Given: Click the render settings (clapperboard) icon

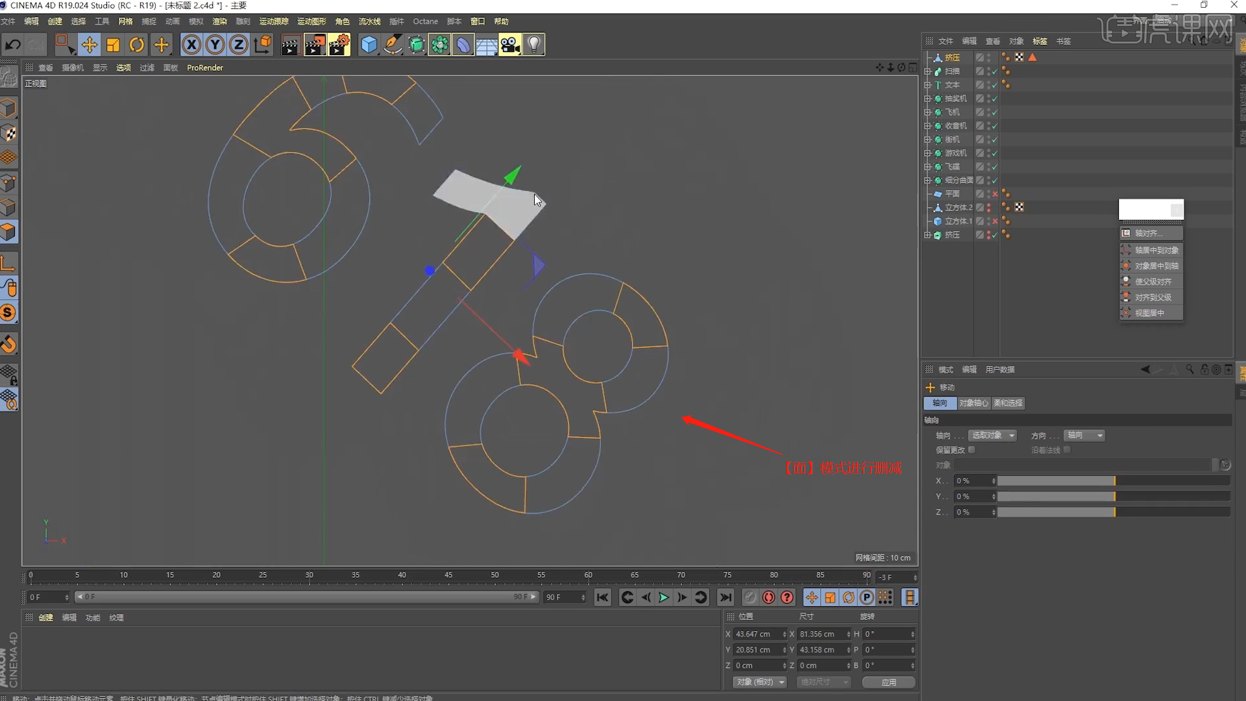Looking at the screenshot, I should [x=339, y=44].
